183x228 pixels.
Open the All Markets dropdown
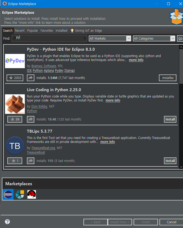tap(110, 38)
